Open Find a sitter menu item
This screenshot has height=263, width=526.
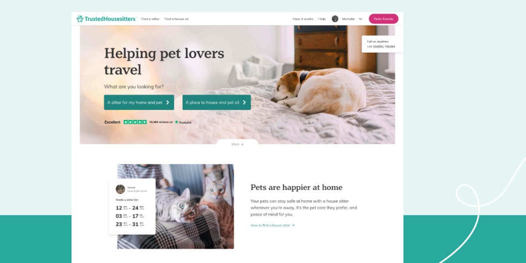(x=150, y=19)
